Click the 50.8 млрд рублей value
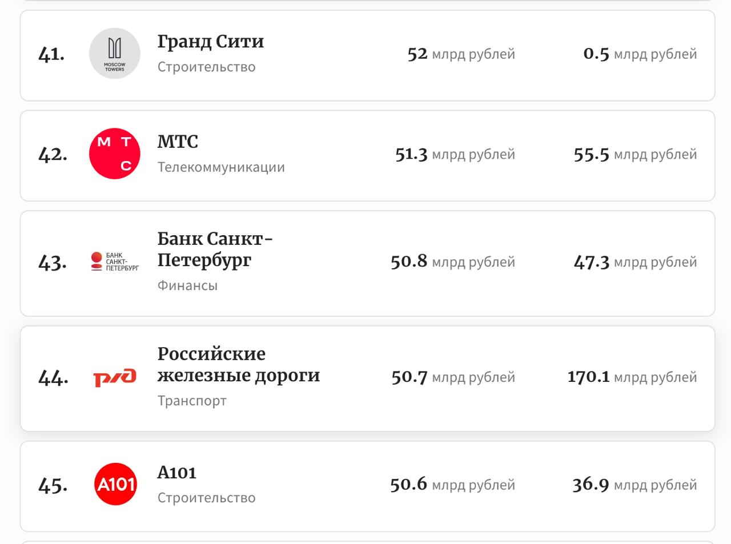This screenshot has width=731, height=544. pyautogui.click(x=453, y=261)
